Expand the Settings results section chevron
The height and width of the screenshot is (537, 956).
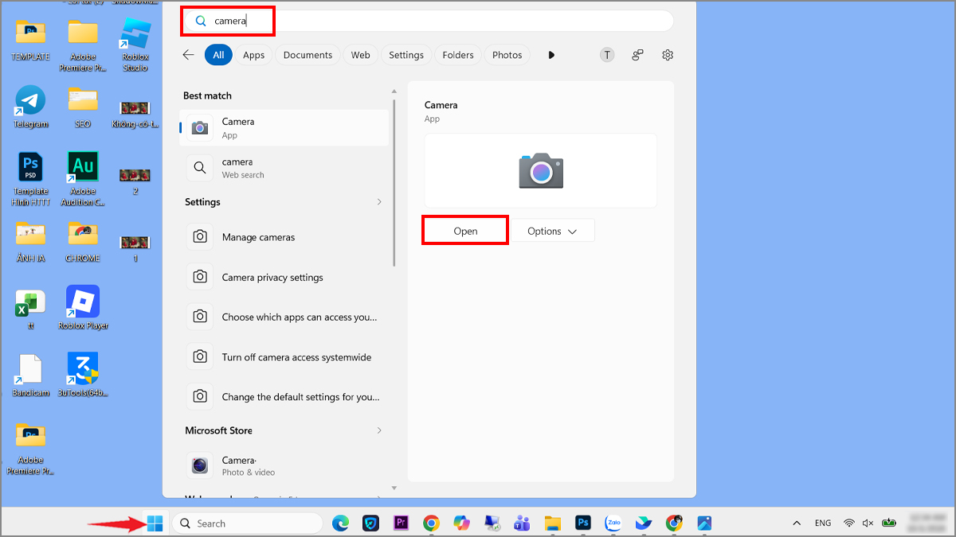point(379,202)
